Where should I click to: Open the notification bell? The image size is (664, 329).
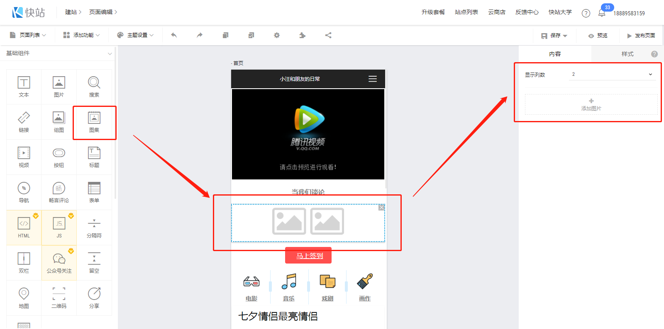click(602, 13)
